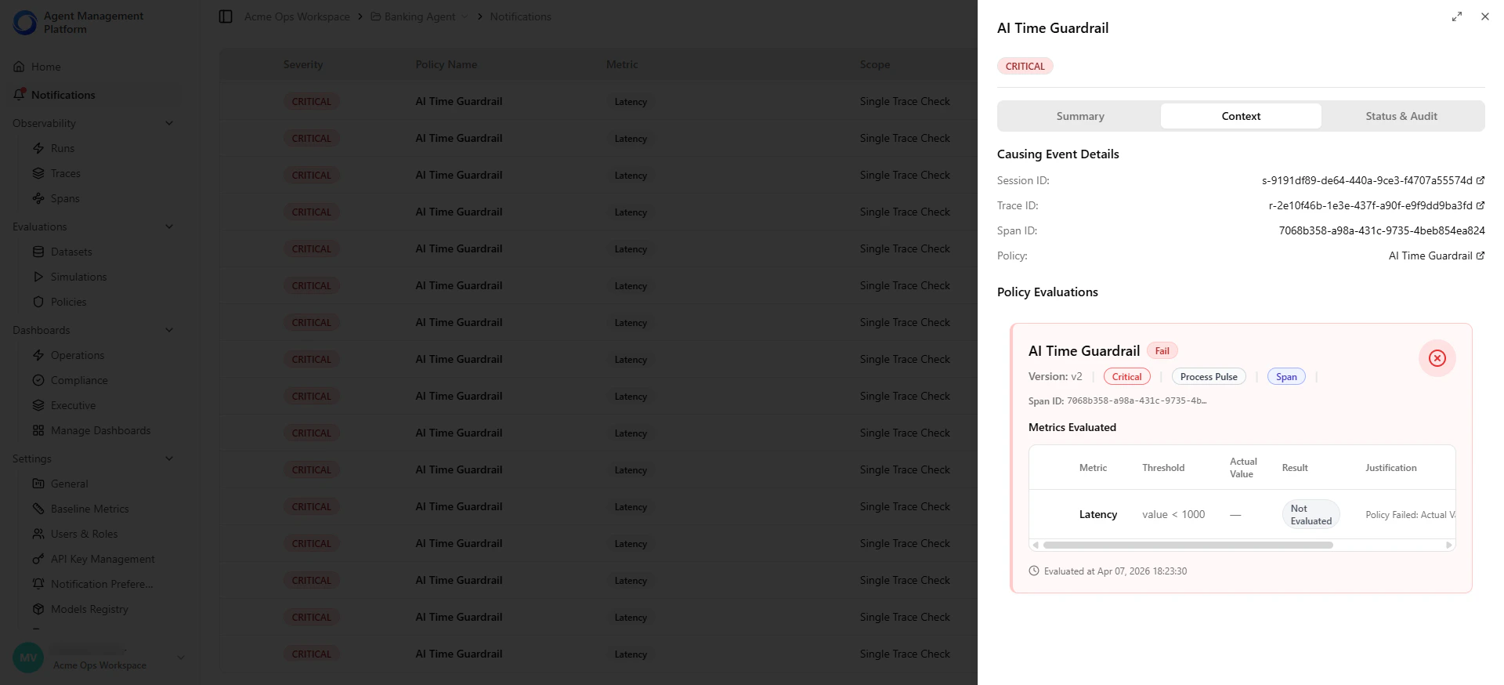The height and width of the screenshot is (685, 1504).
Task: Click the Simulations play icon
Action: tap(38, 277)
